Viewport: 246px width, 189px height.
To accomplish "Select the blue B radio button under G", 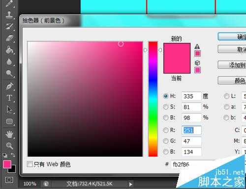I will [x=166, y=151].
